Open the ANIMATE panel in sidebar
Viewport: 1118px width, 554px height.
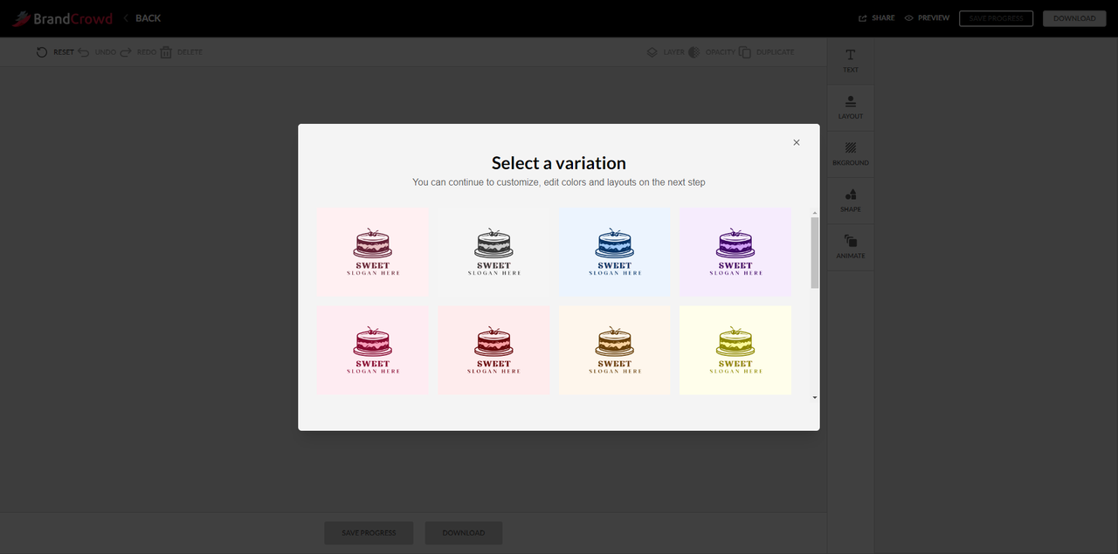click(851, 247)
